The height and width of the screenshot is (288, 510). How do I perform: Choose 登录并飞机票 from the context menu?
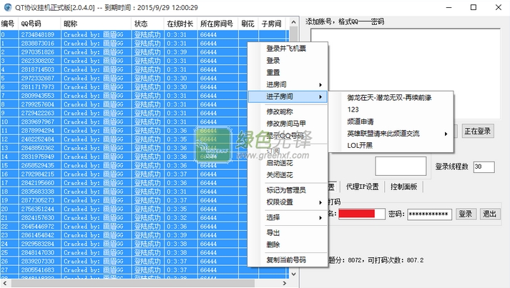tap(288, 49)
